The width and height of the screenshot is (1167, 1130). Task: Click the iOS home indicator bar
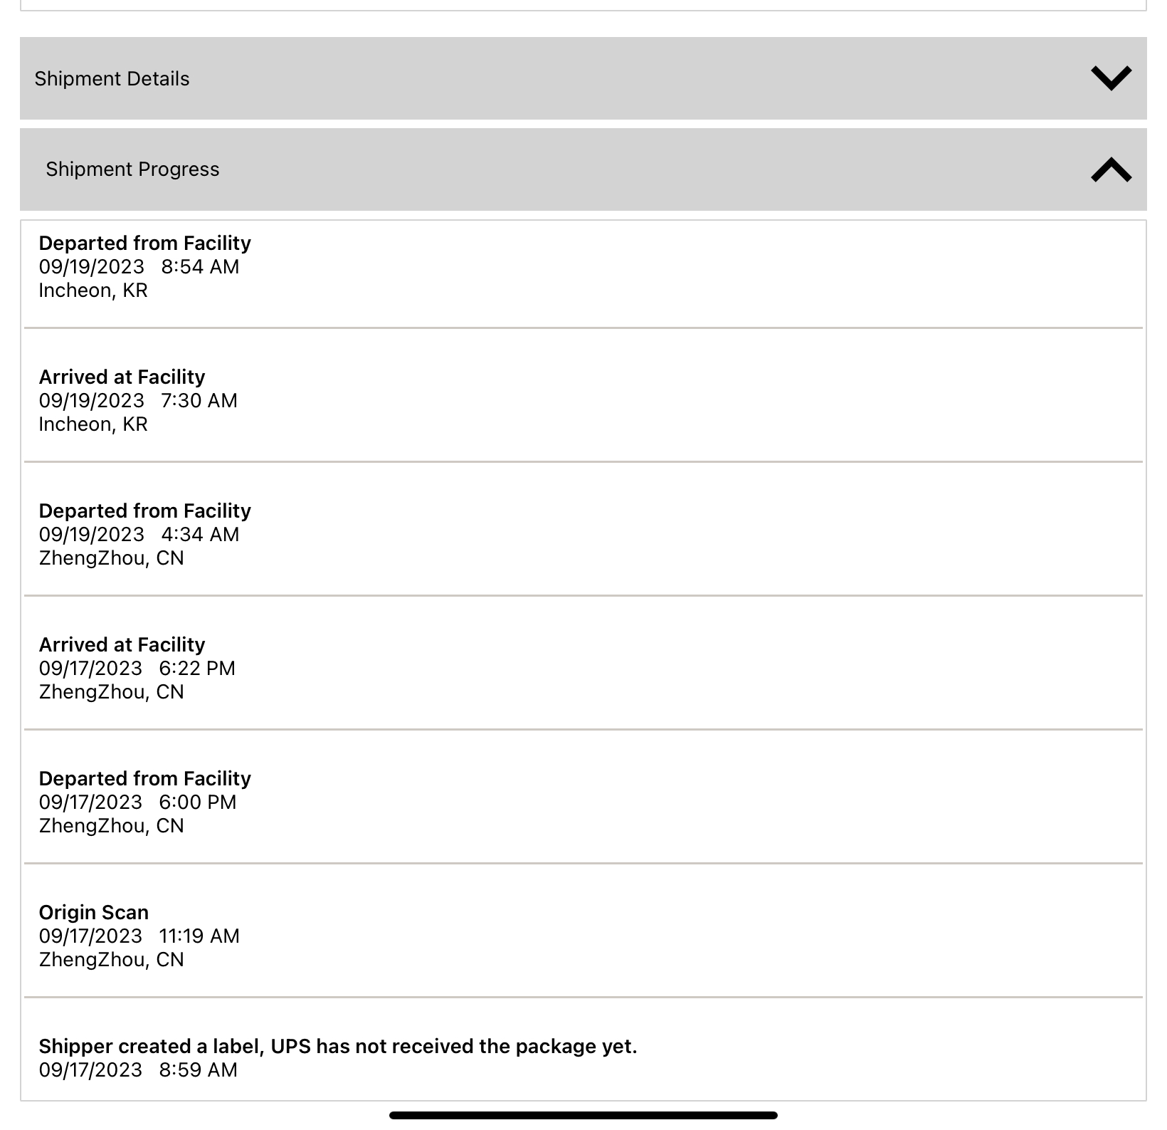[x=583, y=1115]
